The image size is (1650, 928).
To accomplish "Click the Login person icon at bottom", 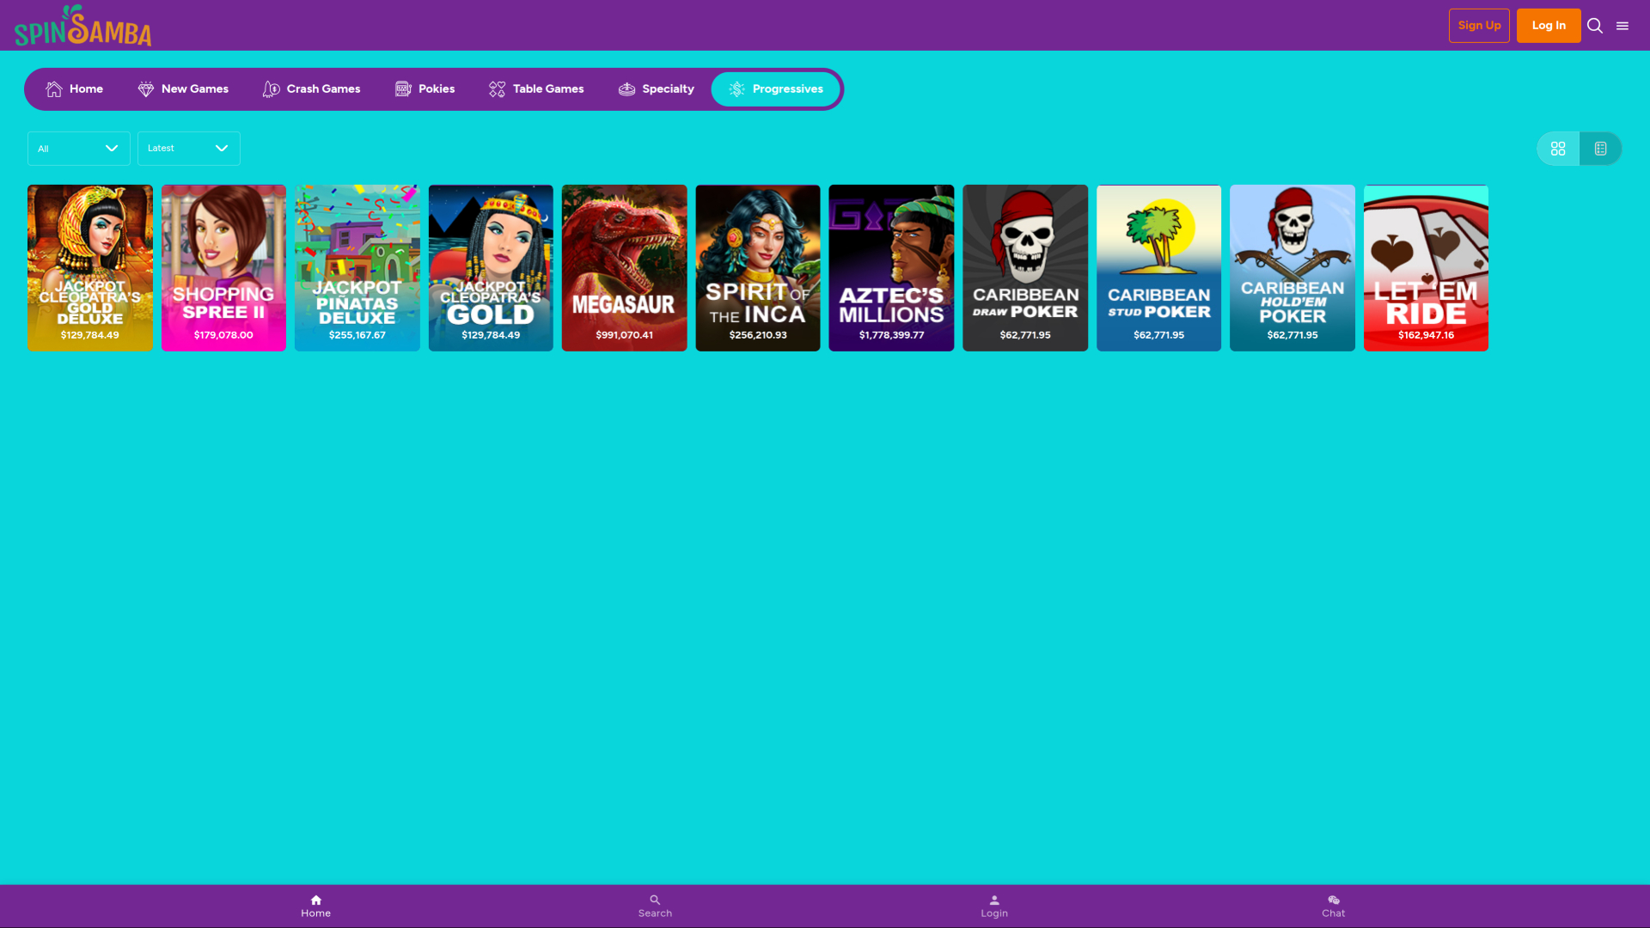I will pos(994,900).
